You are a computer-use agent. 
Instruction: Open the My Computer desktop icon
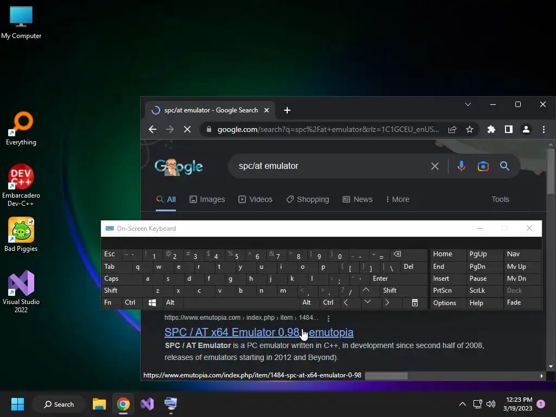point(21,23)
